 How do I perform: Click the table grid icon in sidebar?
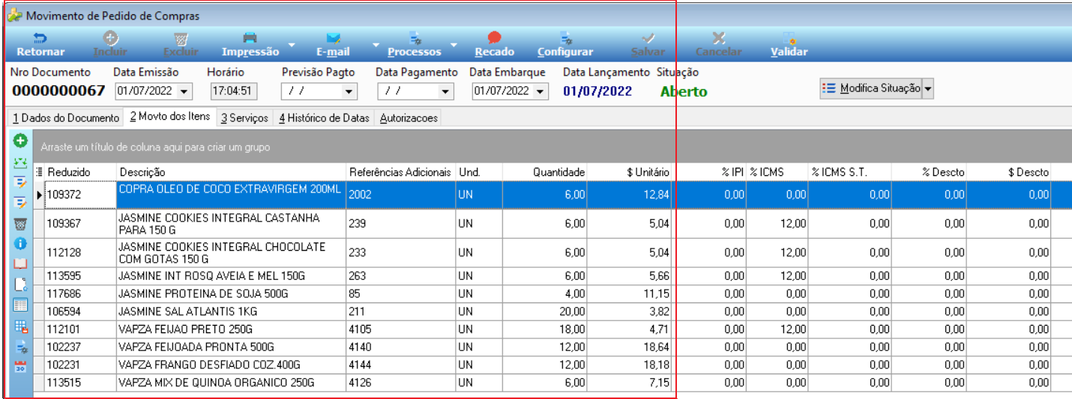20,305
